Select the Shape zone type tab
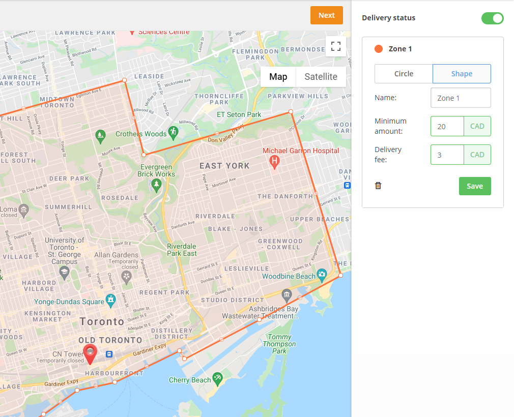The height and width of the screenshot is (417, 514). click(x=462, y=74)
